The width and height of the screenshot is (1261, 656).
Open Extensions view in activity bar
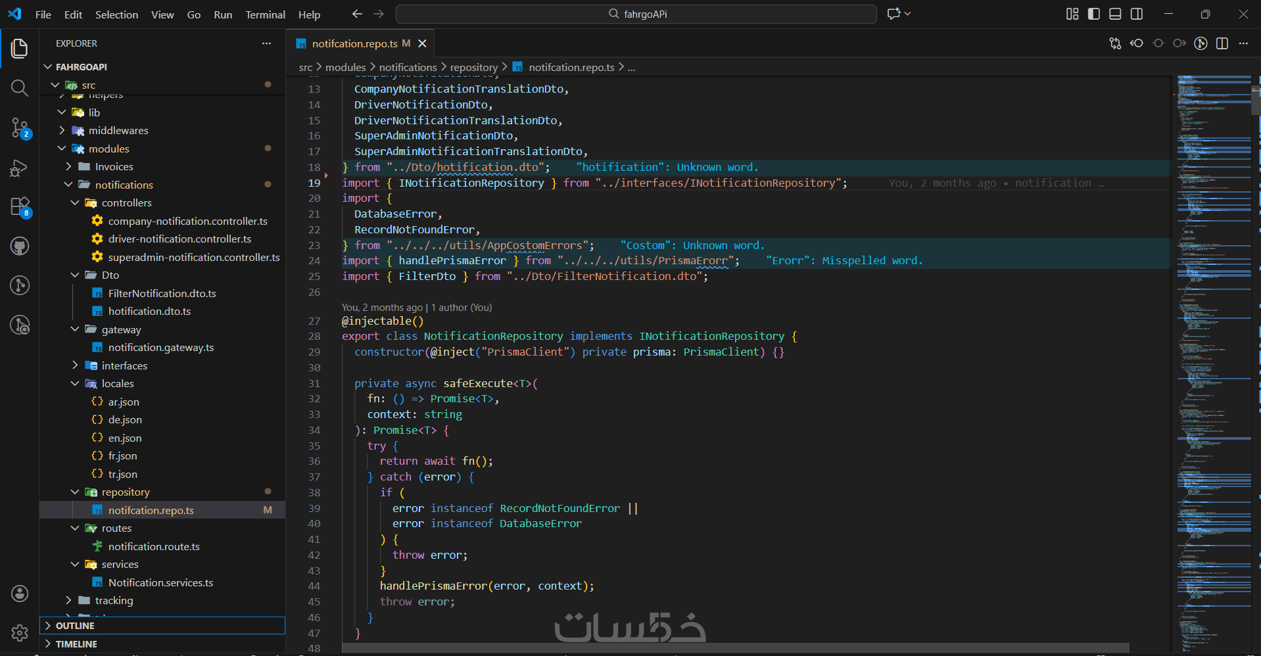(20, 206)
